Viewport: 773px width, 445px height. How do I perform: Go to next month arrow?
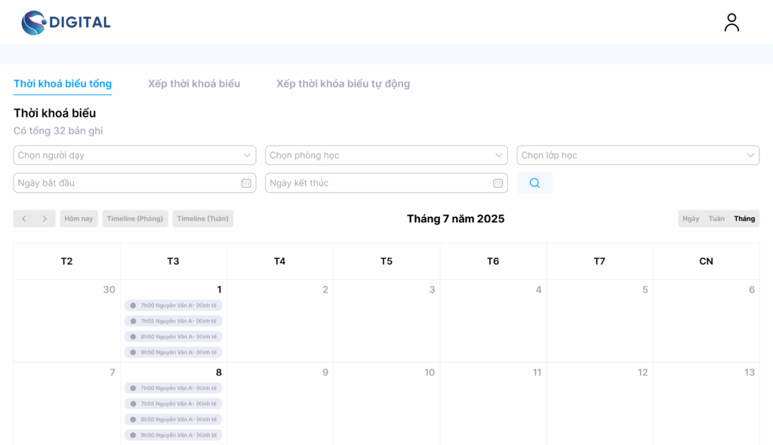pyautogui.click(x=45, y=219)
